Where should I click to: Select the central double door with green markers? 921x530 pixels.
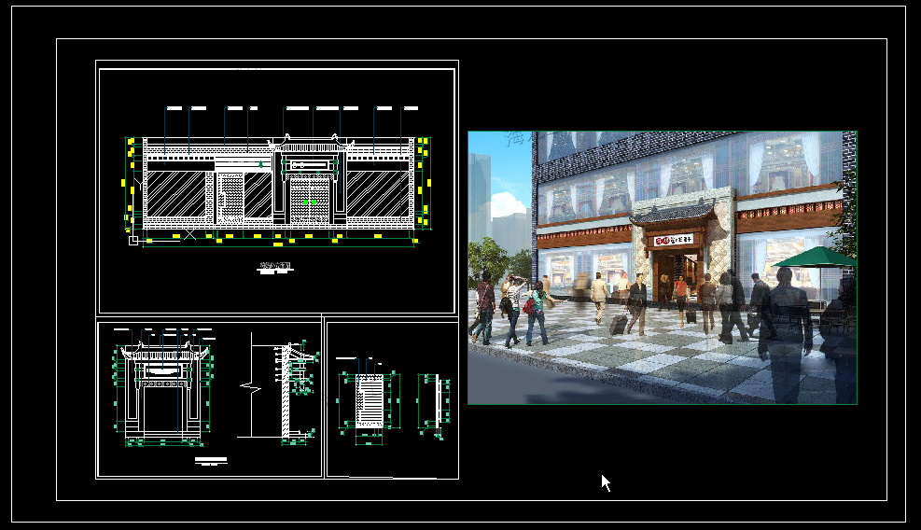(310, 200)
